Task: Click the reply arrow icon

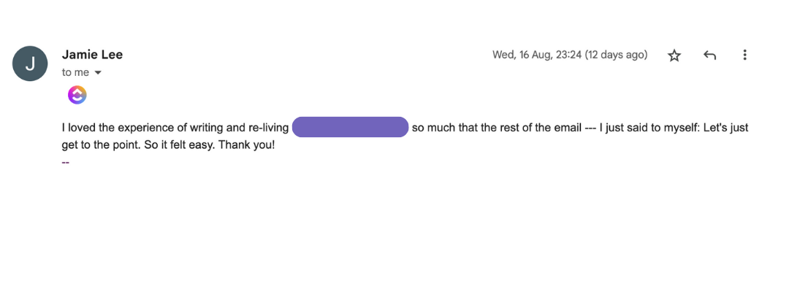Action: [709, 55]
